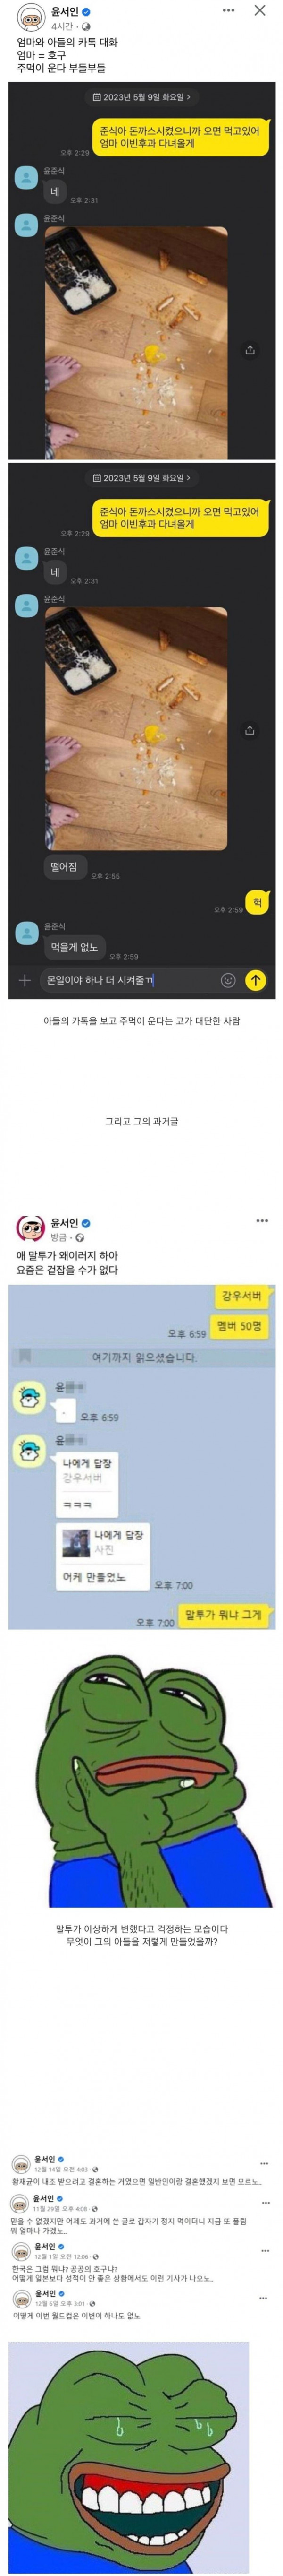Screen dimensions: 283x2576
Task: Tap the plus attachment icon in the chat input bar
Action: pos(25,981)
